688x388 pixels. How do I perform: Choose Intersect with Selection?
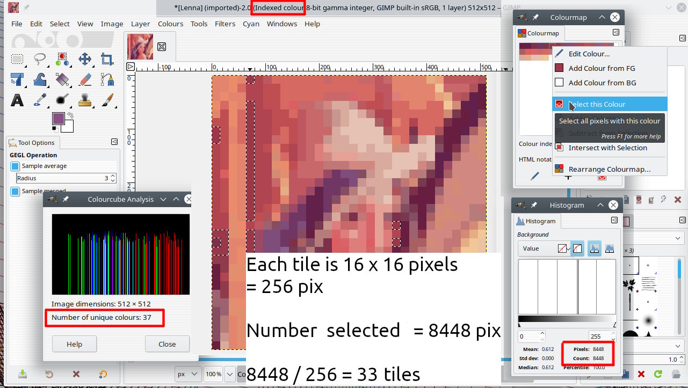click(x=610, y=148)
